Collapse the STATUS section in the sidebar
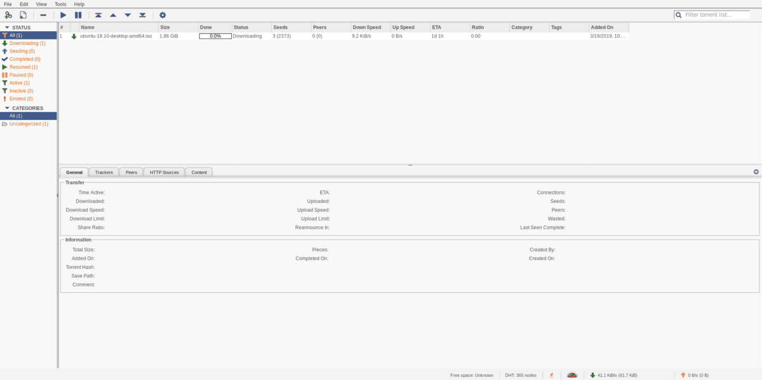The image size is (762, 380). pos(6,27)
